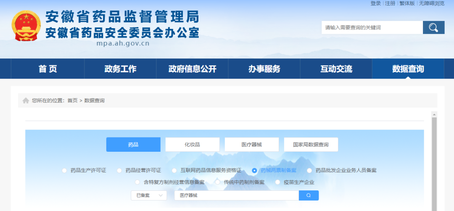Open 政务工作 navigation menu
This screenshot has height=211, width=454.
tap(120, 69)
